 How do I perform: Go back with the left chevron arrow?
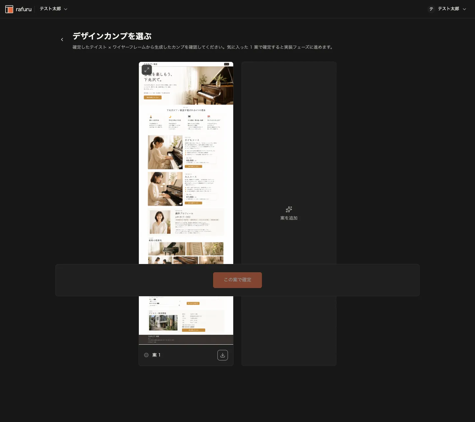click(62, 40)
